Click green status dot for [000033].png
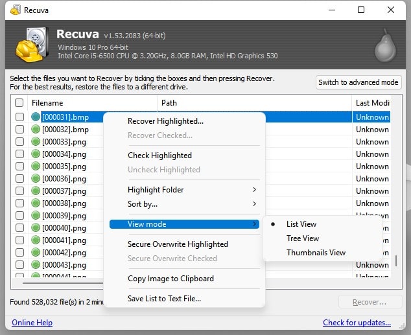 pos(36,141)
